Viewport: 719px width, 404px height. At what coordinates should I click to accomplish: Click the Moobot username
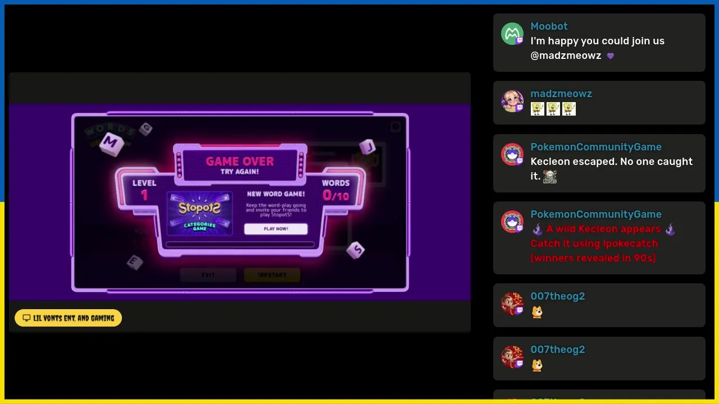point(549,26)
